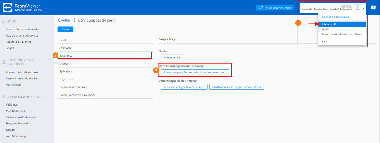Click the Gerenciamento Remoto tools icon
The height and width of the screenshot is (143, 380).
pyautogui.click(x=4, y=97)
